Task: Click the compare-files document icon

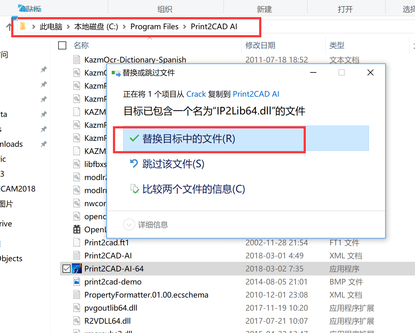Action: [134, 189]
